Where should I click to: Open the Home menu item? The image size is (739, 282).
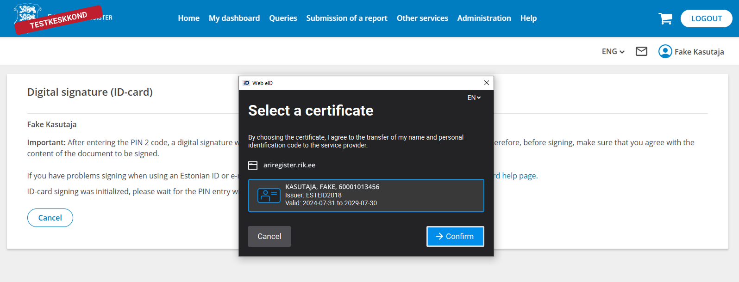tap(188, 18)
